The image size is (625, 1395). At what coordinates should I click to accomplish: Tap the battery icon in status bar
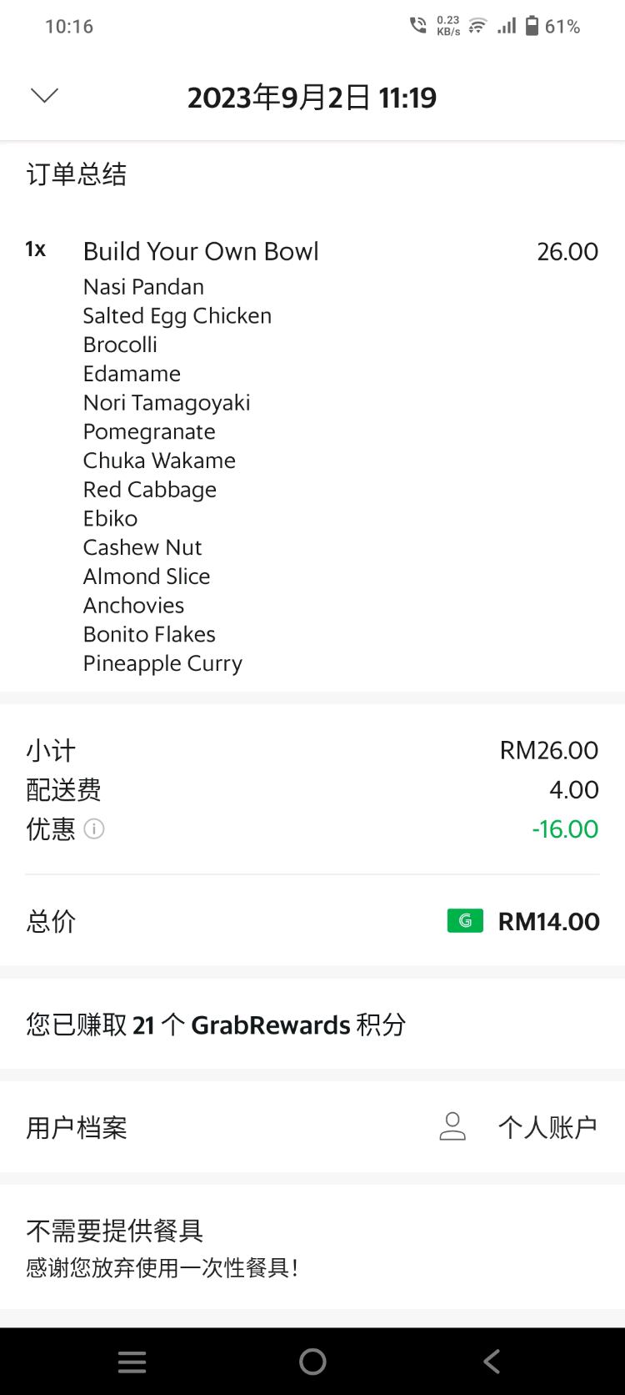point(532,26)
